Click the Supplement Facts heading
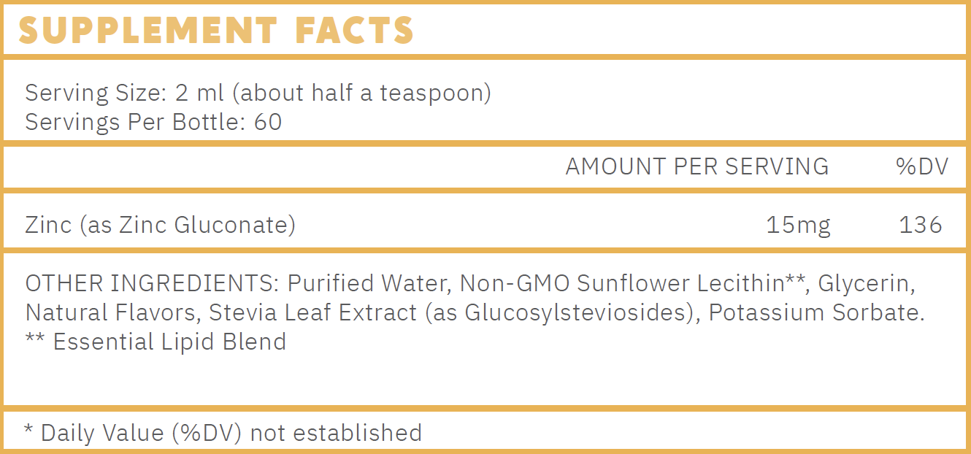Screen dimensions: 971x454 [x=216, y=30]
